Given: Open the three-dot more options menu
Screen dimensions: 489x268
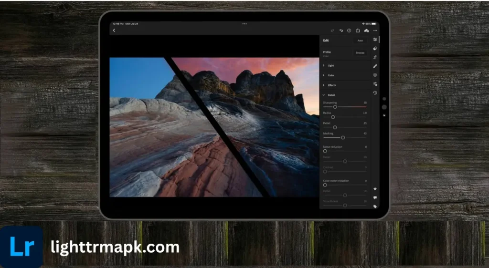Looking at the screenshot, I should [375, 31].
